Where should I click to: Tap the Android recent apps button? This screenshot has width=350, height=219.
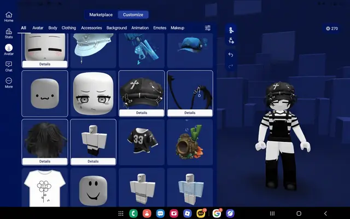272,214
